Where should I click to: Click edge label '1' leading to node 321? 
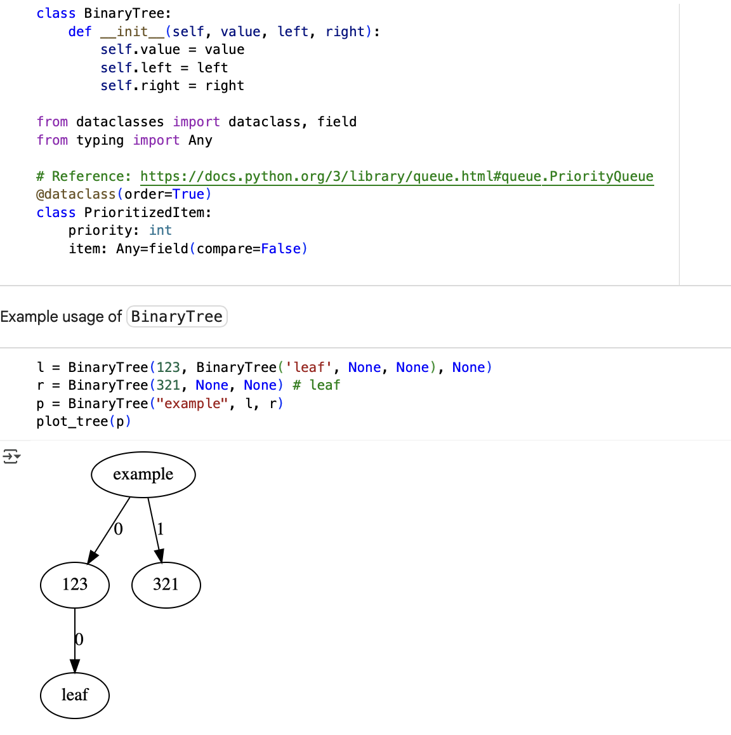coord(161,529)
